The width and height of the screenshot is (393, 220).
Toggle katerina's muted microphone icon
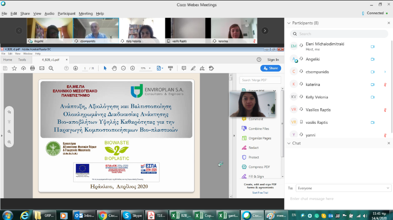pyautogui.click(x=385, y=84)
